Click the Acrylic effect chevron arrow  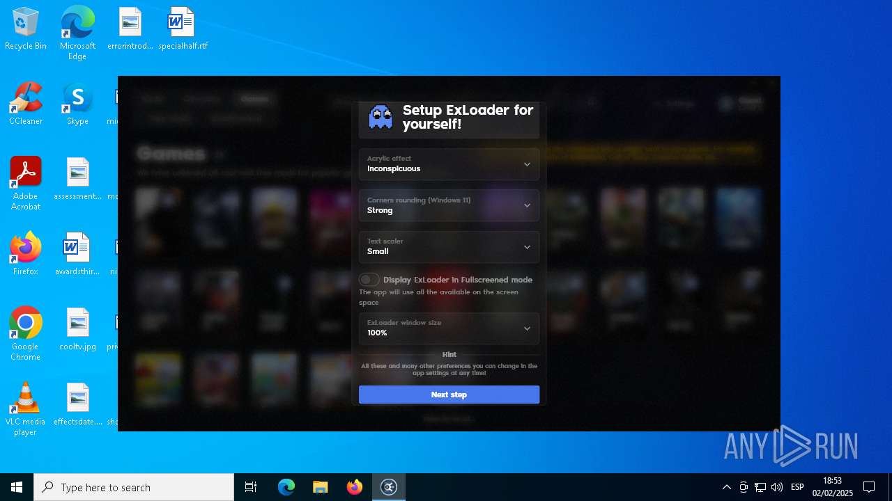click(x=527, y=164)
